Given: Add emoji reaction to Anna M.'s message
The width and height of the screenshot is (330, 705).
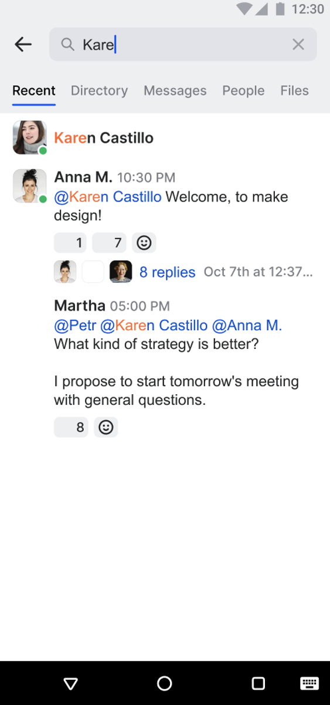Looking at the screenshot, I should (x=144, y=242).
